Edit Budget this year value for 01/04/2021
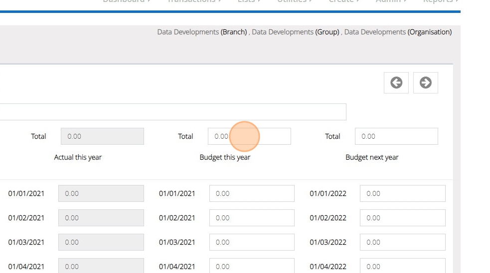Viewport: 490px width, 273px height. click(x=252, y=266)
